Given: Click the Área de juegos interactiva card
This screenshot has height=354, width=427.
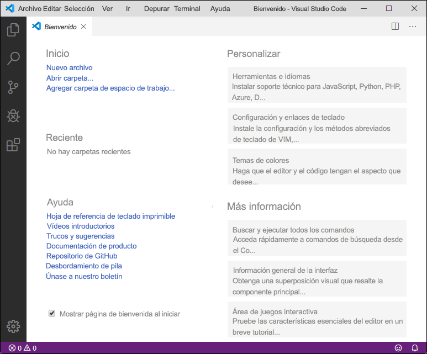Looking at the screenshot, I should tap(317, 319).
